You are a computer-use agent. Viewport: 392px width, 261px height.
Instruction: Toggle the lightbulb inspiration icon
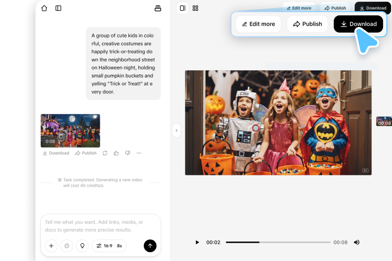click(x=82, y=246)
